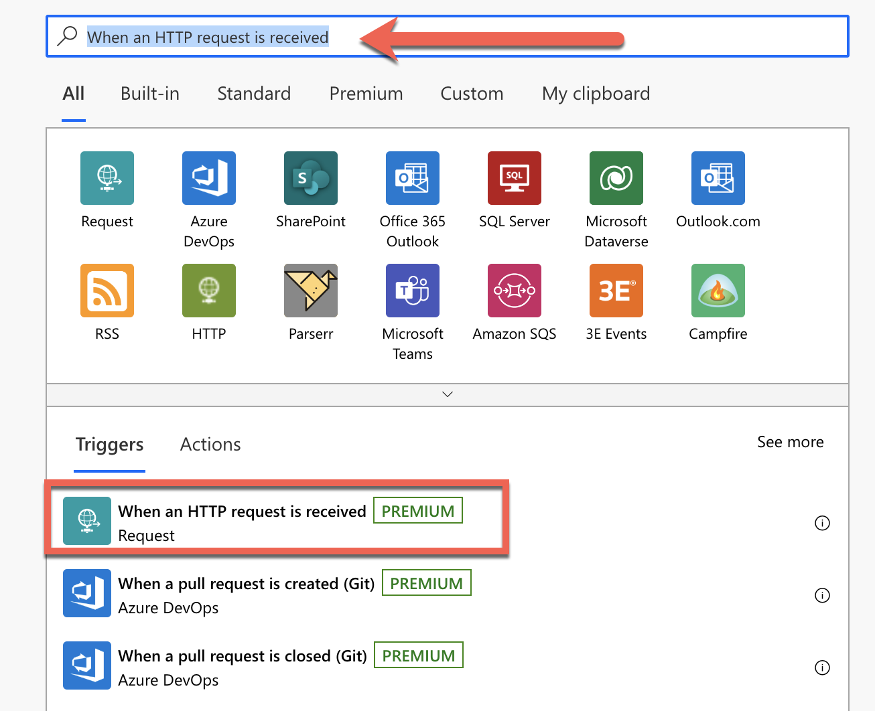Click PREMIUM badge on pull request created

pyautogui.click(x=427, y=583)
